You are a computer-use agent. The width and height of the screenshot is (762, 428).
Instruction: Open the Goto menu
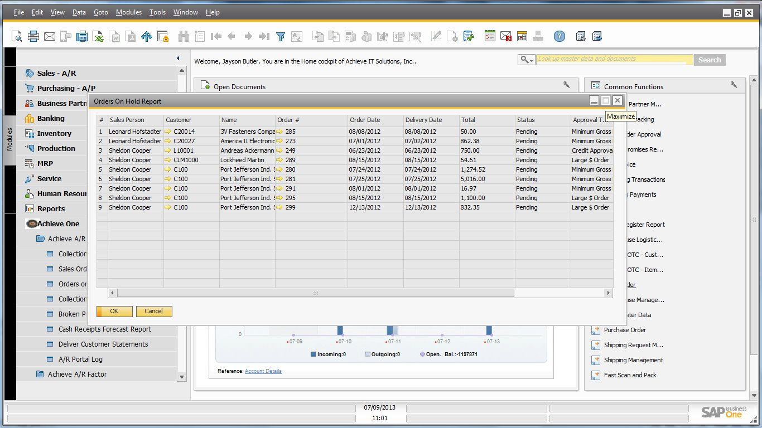pyautogui.click(x=101, y=12)
